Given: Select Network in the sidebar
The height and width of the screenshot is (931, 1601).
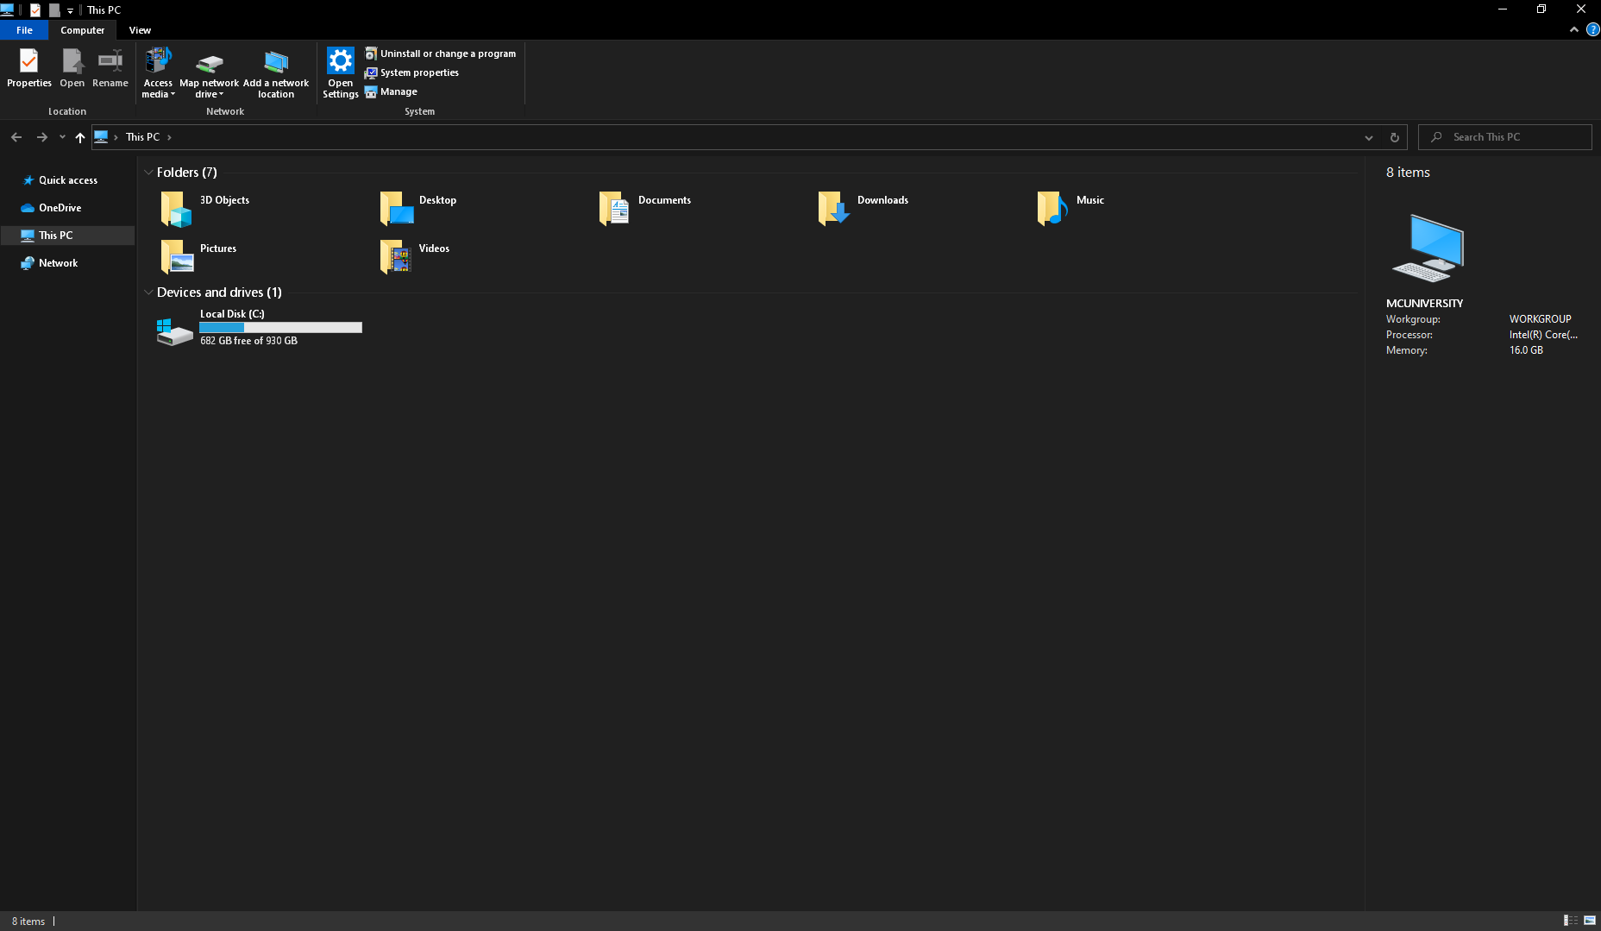Looking at the screenshot, I should click(x=58, y=262).
